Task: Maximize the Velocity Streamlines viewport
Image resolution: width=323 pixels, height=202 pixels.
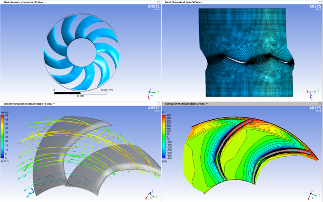Action: coord(158,104)
